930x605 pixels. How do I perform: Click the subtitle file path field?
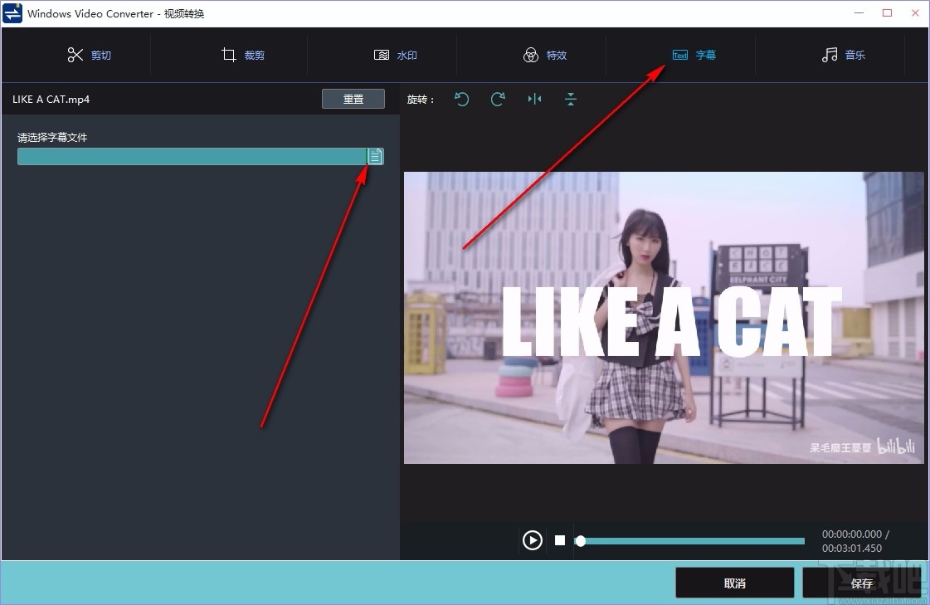click(191, 156)
